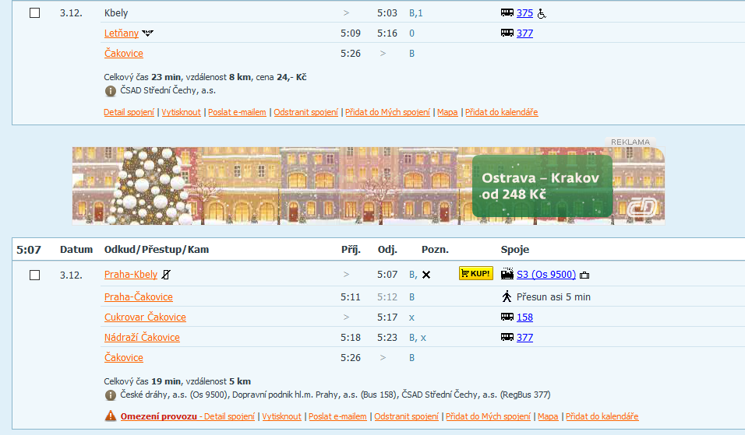Click the Kbely stop name in first row
The height and width of the screenshot is (435, 745).
click(x=116, y=12)
